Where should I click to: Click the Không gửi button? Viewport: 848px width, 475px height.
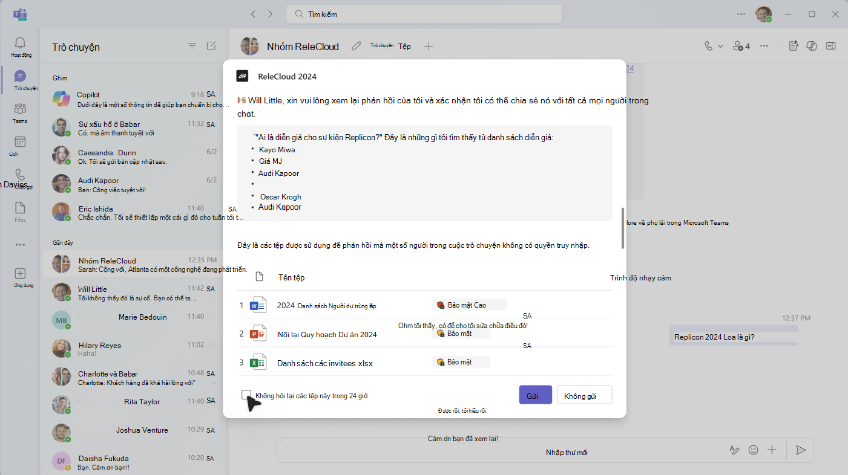(584, 395)
